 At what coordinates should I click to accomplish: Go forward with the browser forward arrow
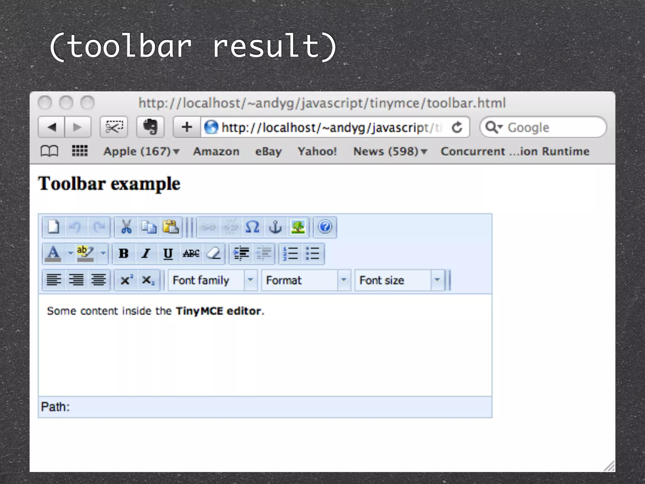(78, 127)
